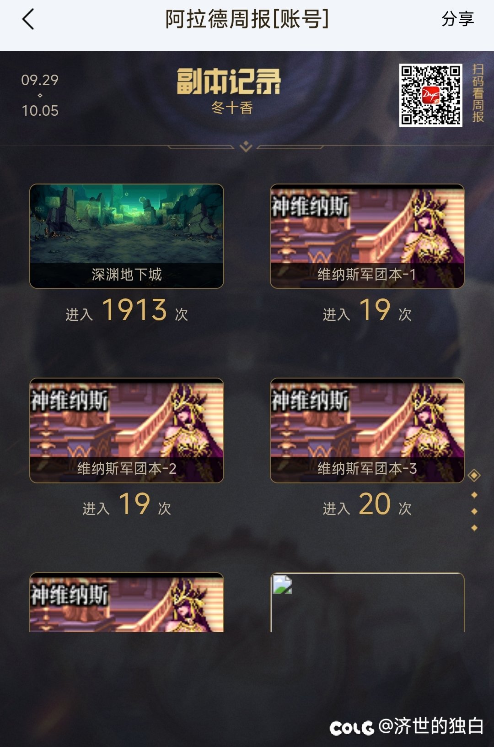Open the partially visible bottom-left 神维纳斯 card
Image resolution: width=494 pixels, height=747 pixels.
coord(127,602)
